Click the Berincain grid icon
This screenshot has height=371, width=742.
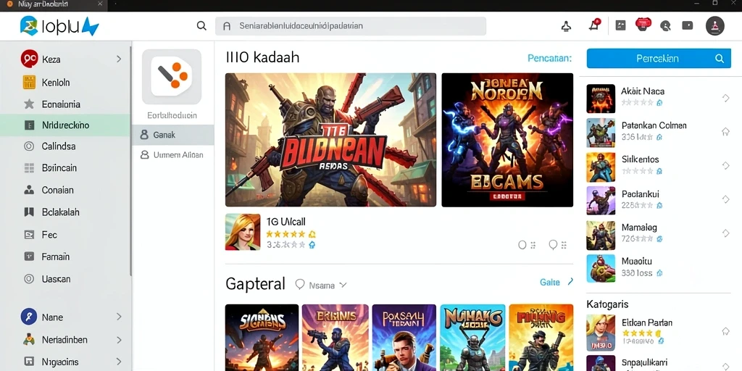point(29,168)
